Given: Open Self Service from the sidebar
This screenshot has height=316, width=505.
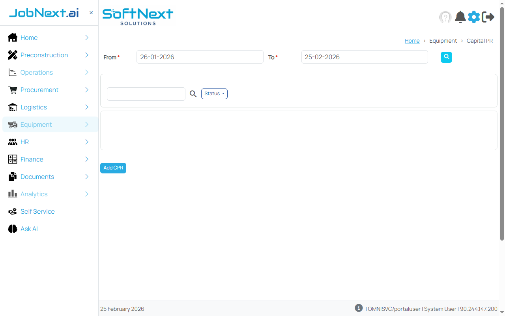Looking at the screenshot, I should 37,211.
